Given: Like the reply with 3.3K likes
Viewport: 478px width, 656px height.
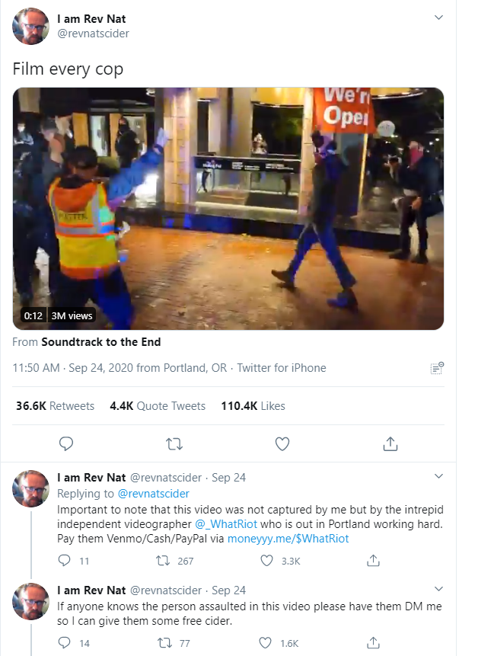Looking at the screenshot, I should click(x=266, y=561).
